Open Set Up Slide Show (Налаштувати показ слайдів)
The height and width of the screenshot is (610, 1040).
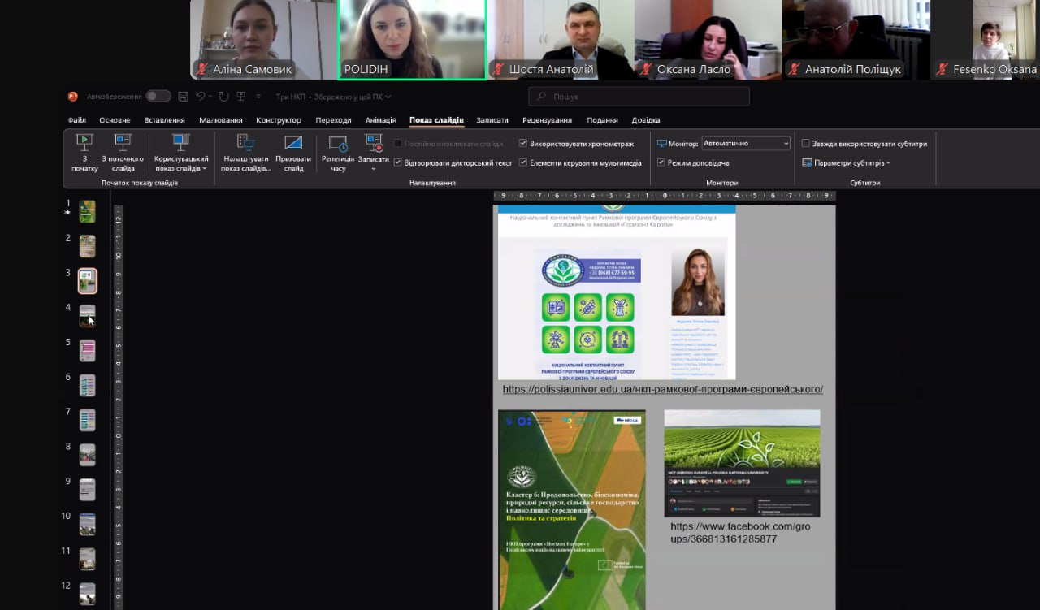pyautogui.click(x=245, y=154)
